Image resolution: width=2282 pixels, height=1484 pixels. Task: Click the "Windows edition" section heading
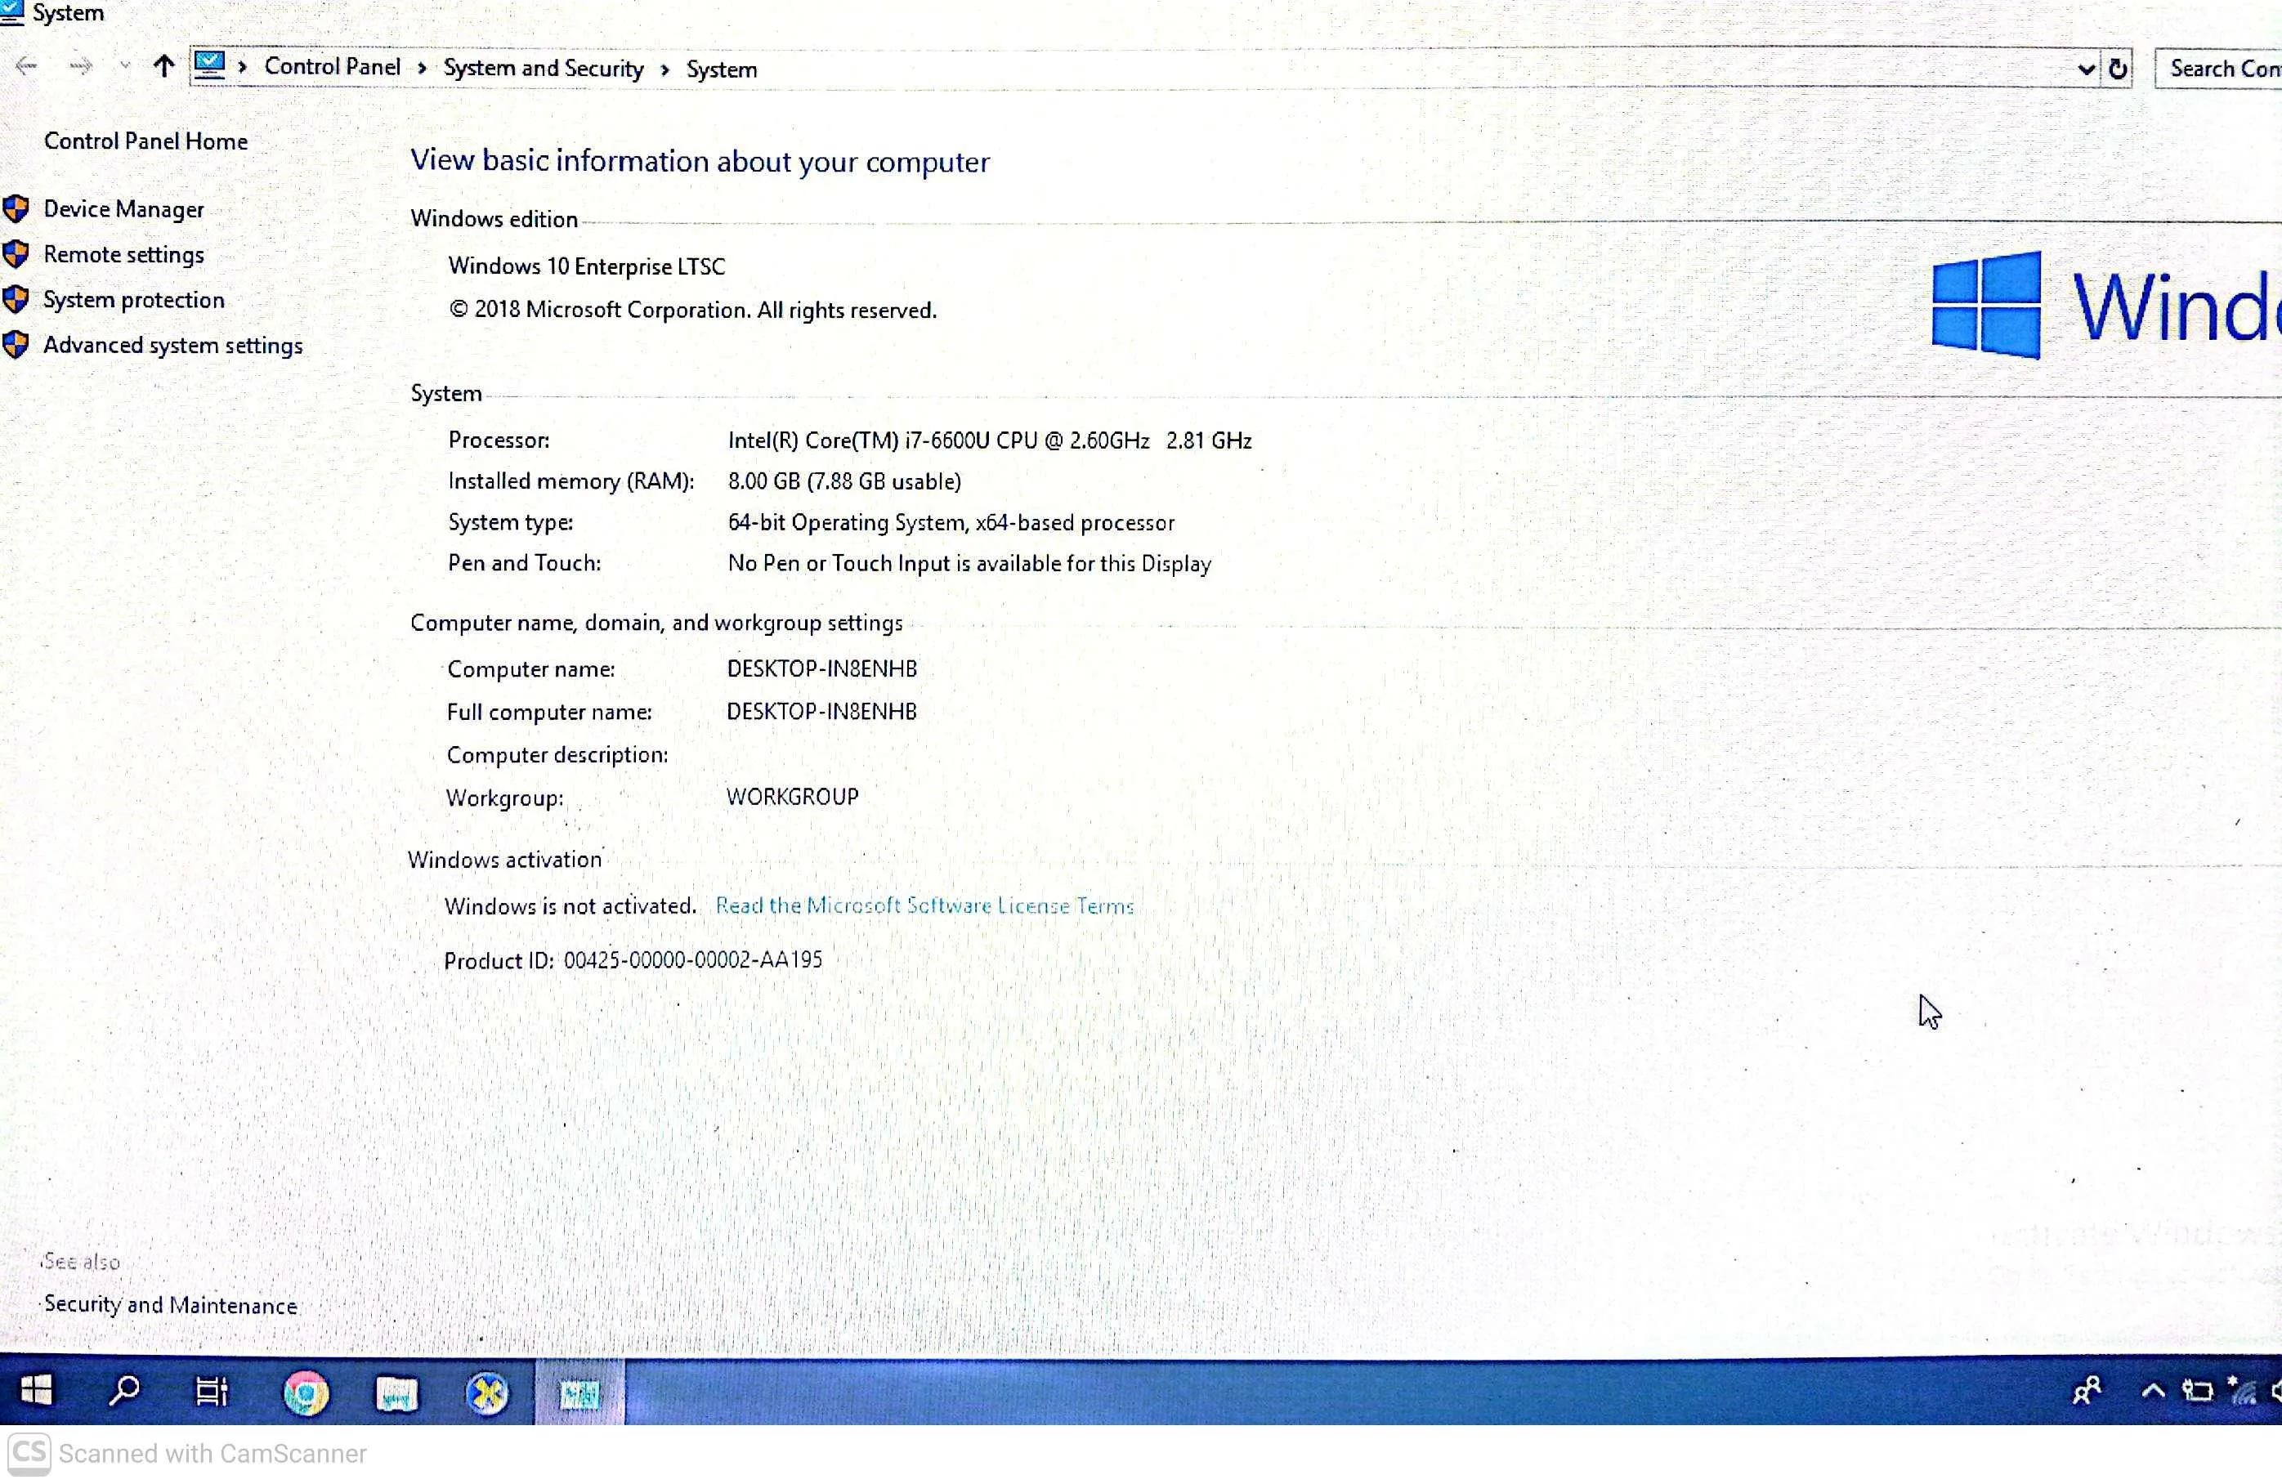pos(494,220)
